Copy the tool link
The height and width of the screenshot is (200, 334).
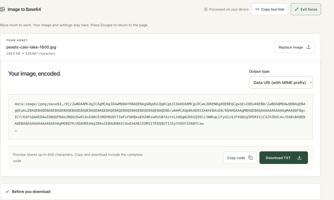pos(270,9)
